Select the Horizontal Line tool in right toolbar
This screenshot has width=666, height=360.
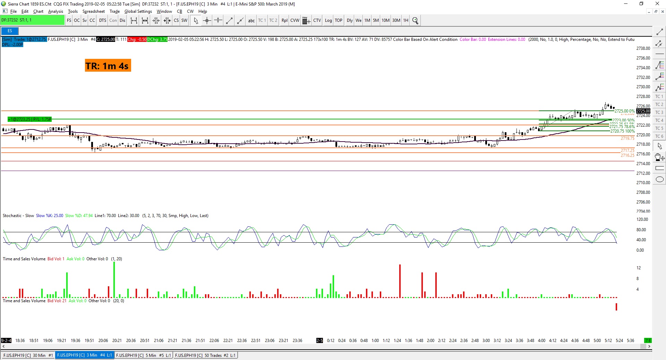(x=659, y=54)
